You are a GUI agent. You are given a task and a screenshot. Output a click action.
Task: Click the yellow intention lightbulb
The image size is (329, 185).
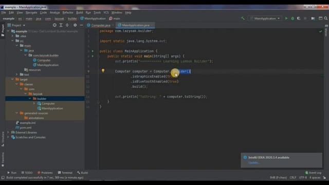click(x=103, y=71)
